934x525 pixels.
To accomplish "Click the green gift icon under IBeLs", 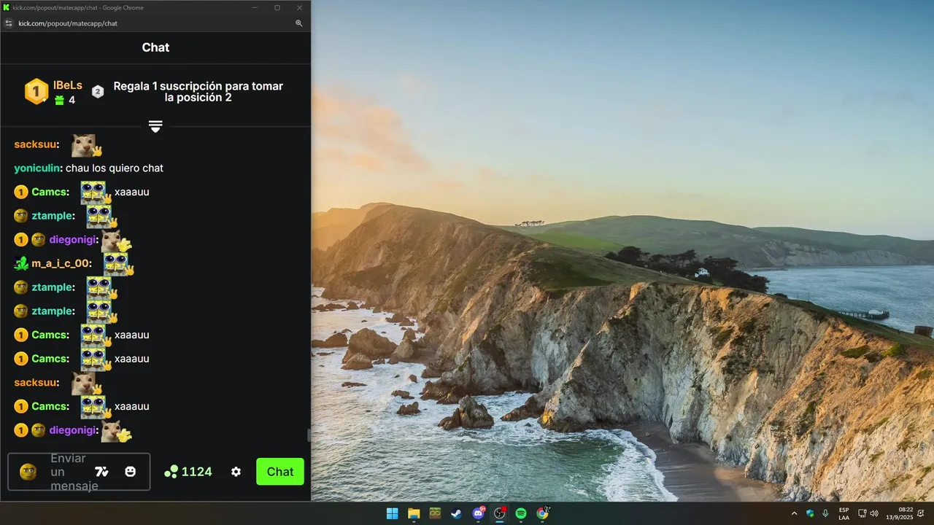I will pos(60,100).
